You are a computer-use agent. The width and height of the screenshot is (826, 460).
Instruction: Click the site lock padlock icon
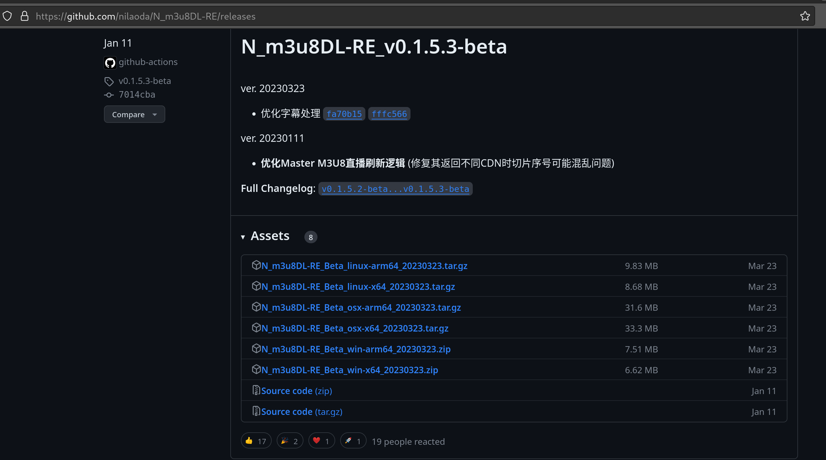25,16
